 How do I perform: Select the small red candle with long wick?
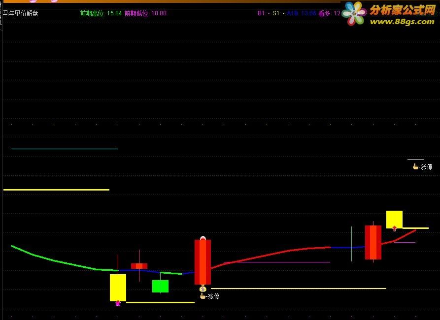(x=139, y=266)
